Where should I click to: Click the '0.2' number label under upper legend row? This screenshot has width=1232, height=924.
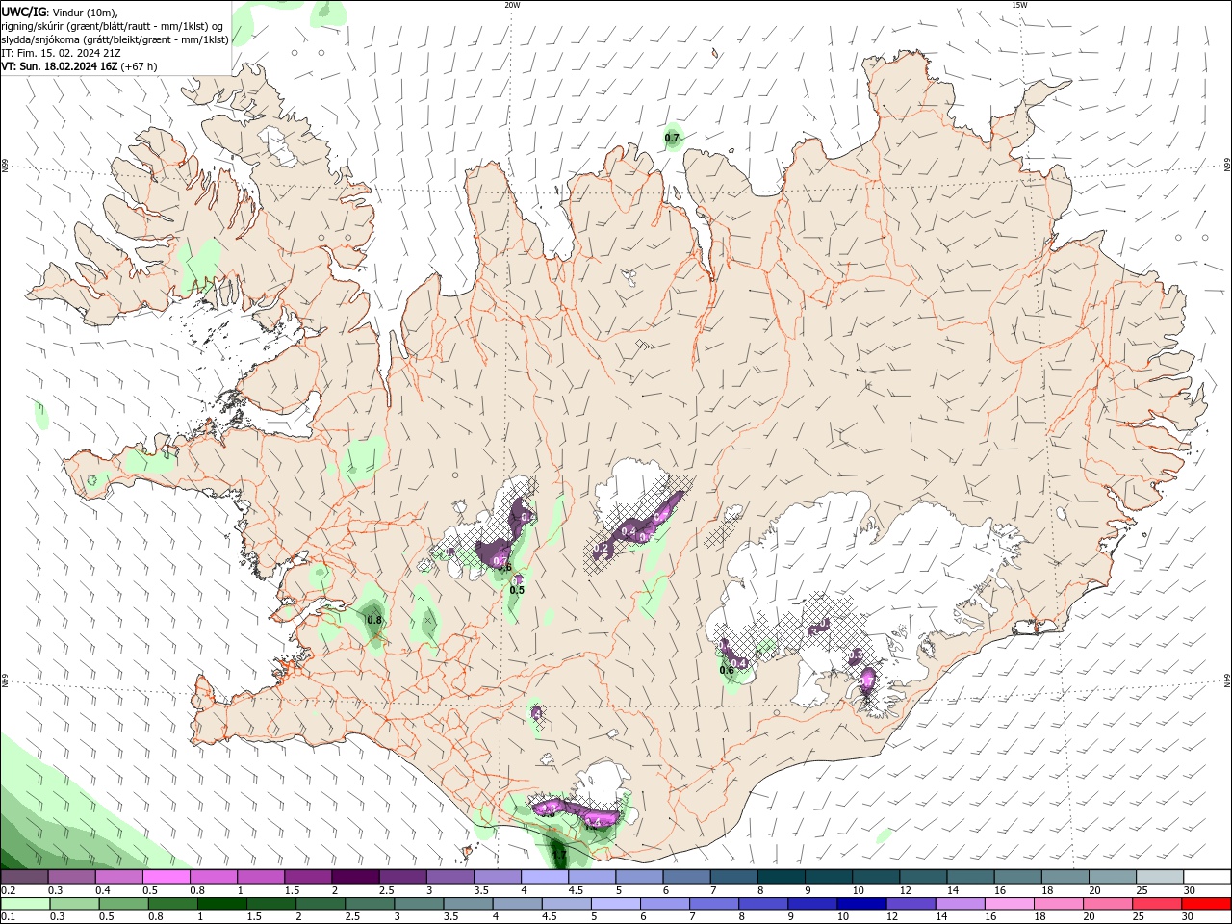9,890
